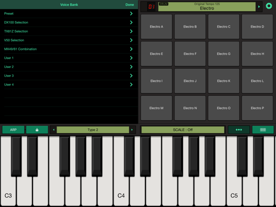The height and width of the screenshot is (207, 276).
Task: Click the keyboard scroll double-arrow icon
Action: [x=238, y=129]
